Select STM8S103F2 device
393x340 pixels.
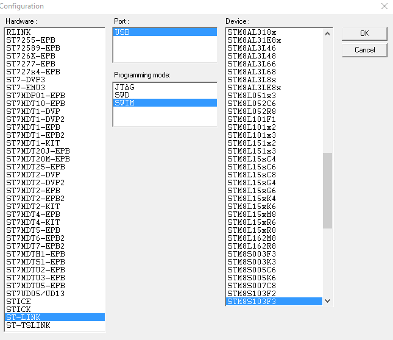(274, 294)
